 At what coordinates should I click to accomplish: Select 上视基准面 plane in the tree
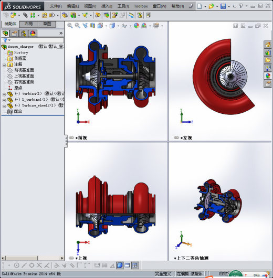pos(24,76)
